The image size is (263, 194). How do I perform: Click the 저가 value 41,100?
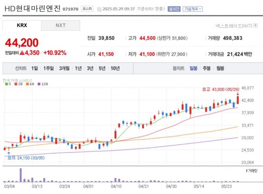[147, 54]
